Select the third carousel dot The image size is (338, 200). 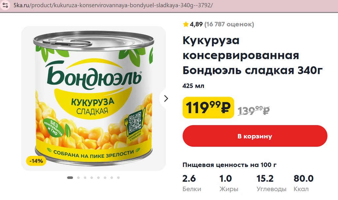point(85,178)
